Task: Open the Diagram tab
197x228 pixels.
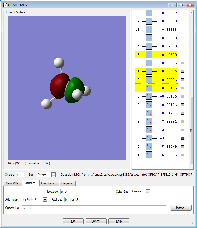Action: 66,183
